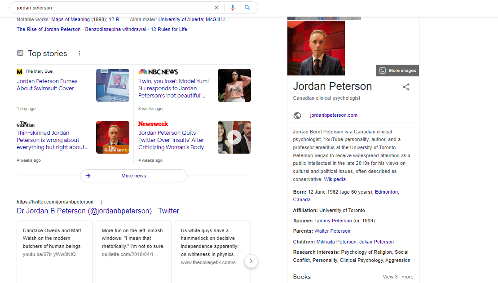498x283 pixels.
Task: Open the '12 Rules for Life' link
Action: (x=169, y=29)
